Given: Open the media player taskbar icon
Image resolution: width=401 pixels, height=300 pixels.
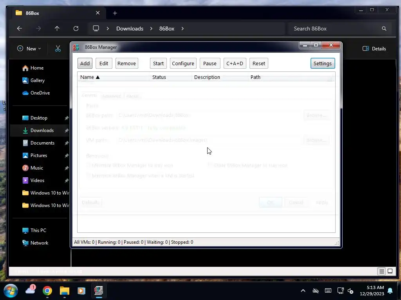Looking at the screenshot, I should click(x=81, y=291).
